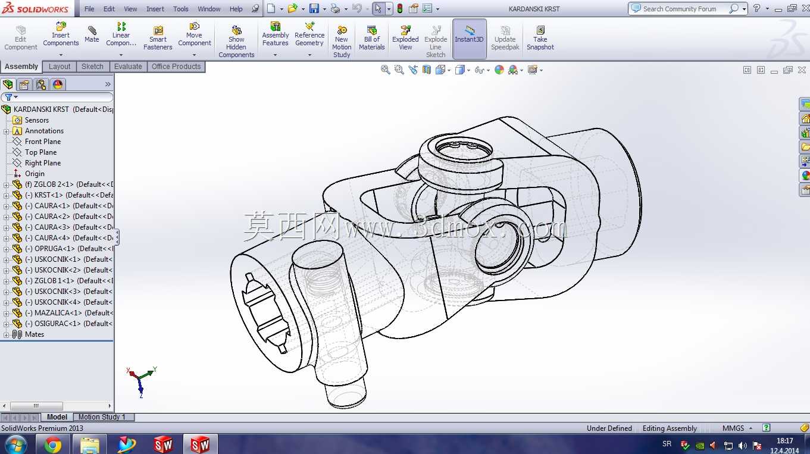Click the Zoom to Area icon

(399, 70)
